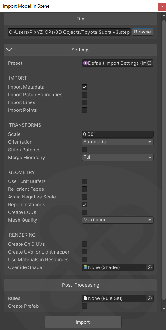Click the Scale input field
This screenshot has width=166, height=330.
point(118,134)
